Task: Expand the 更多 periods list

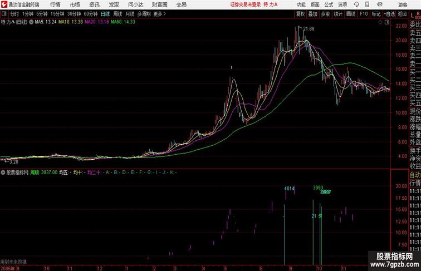Action: (159, 14)
